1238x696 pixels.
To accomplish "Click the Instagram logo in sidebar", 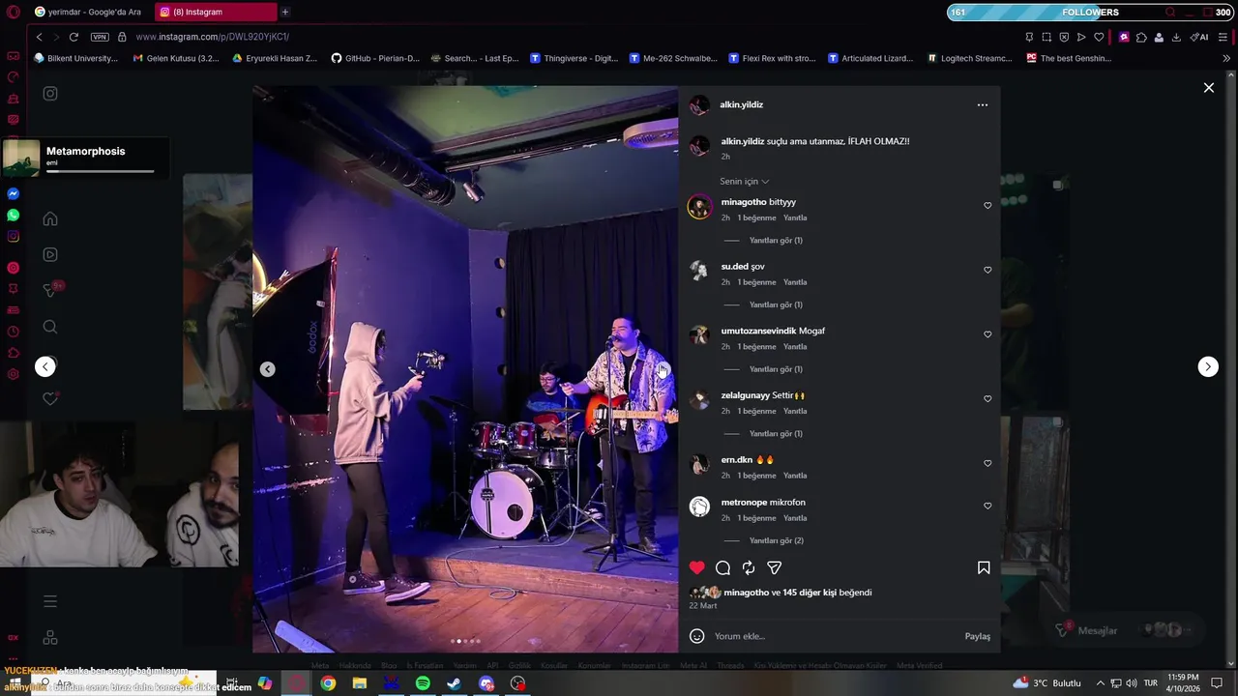I will (50, 94).
